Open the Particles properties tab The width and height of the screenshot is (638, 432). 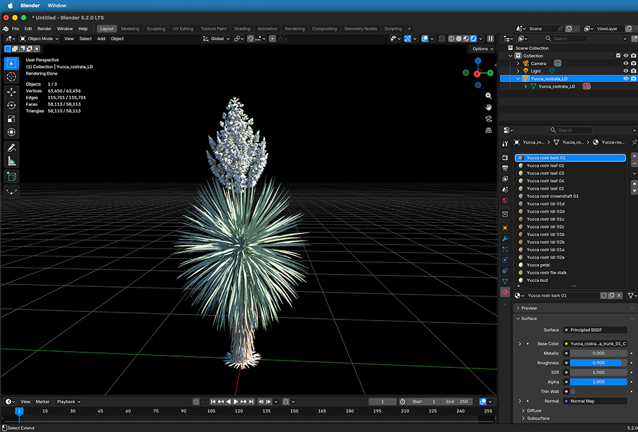(x=505, y=249)
